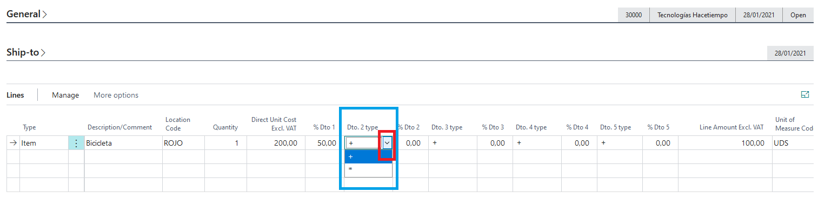Click the Open status summary field
The width and height of the screenshot is (818, 212).
pyautogui.click(x=798, y=15)
